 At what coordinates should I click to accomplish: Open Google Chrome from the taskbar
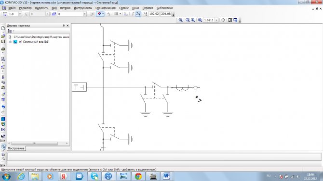(138, 176)
